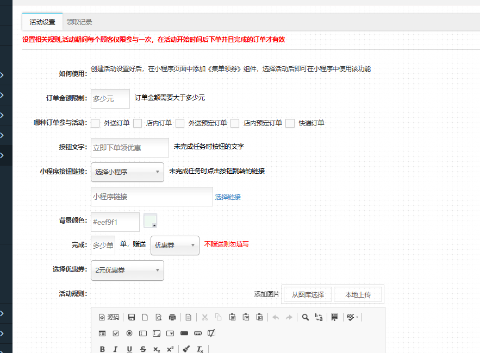Click the 未完成任务时按钮的文字 hint text
Screen dimensions: 480x353
coord(209,147)
